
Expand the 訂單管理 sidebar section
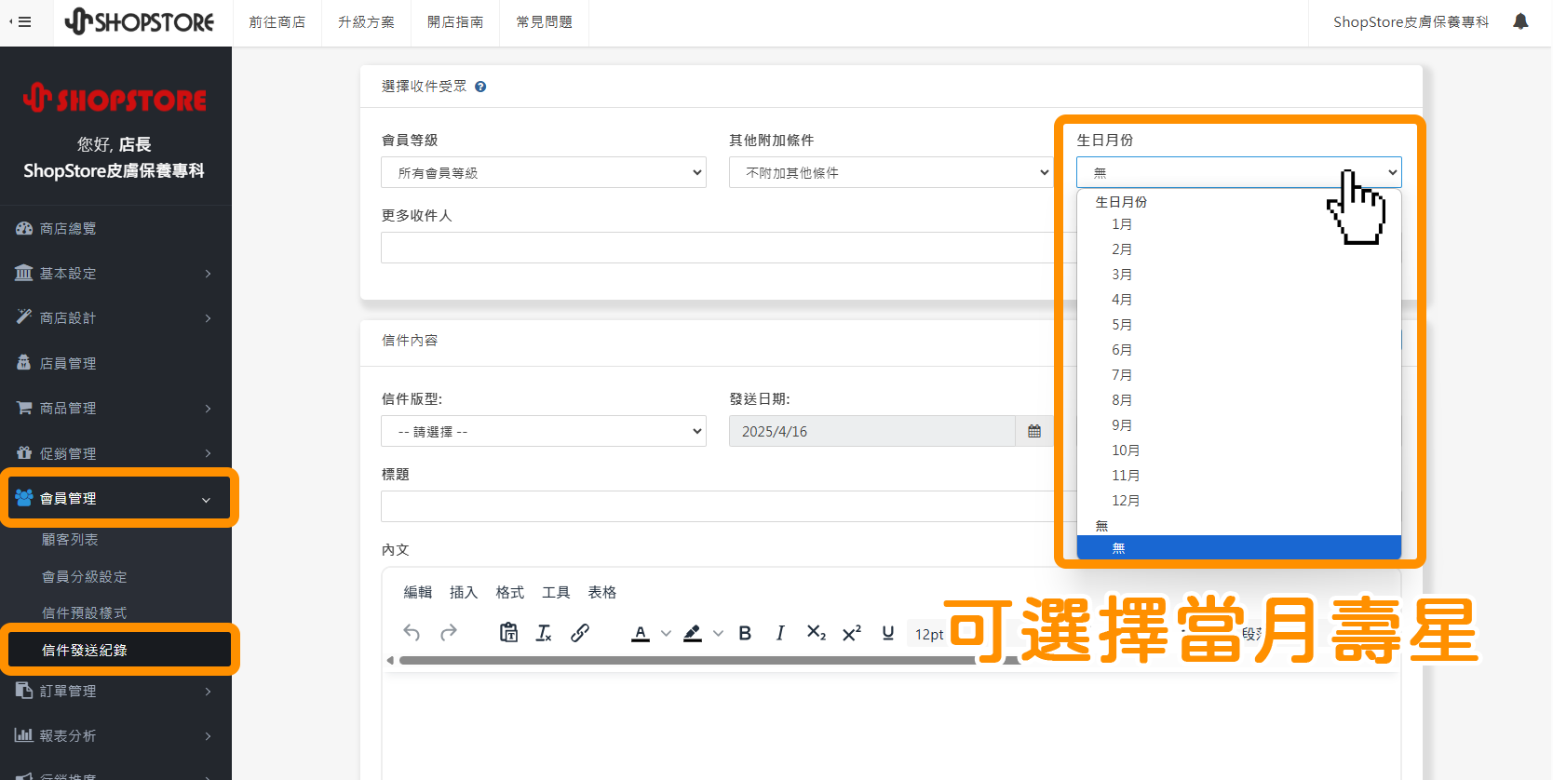tap(115, 691)
